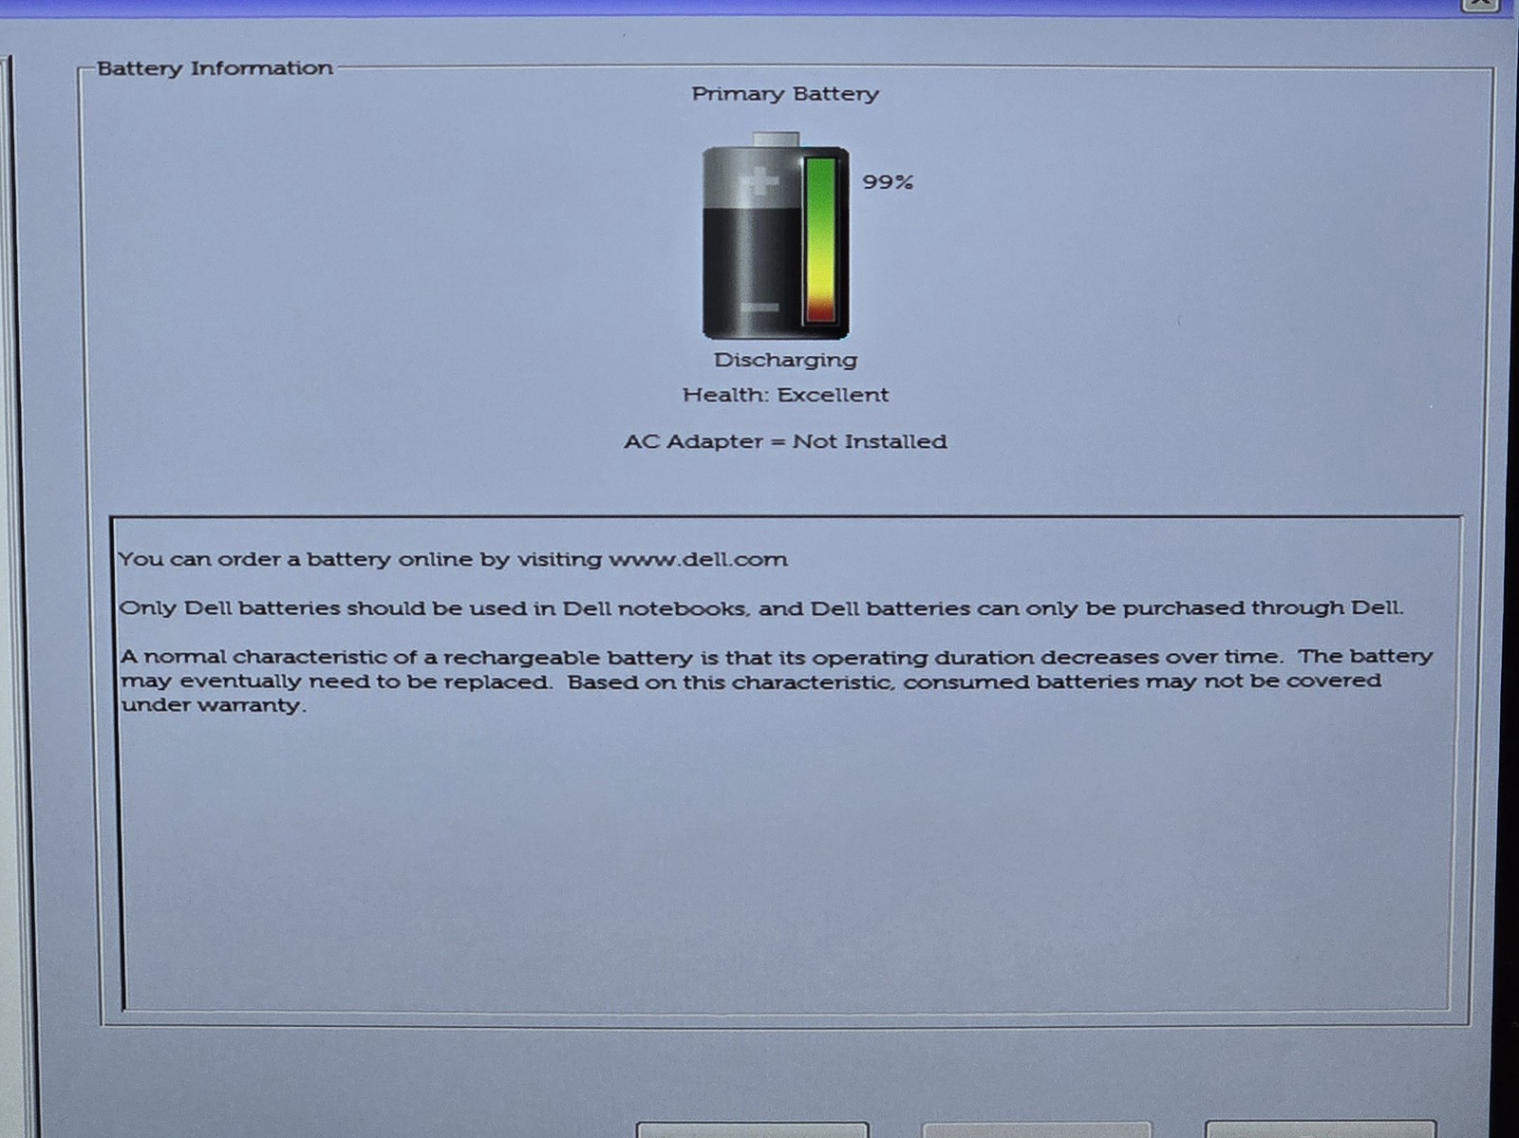The height and width of the screenshot is (1138, 1519).
Task: Click 'AC Adapter = Not Installed' text
Action: (785, 441)
